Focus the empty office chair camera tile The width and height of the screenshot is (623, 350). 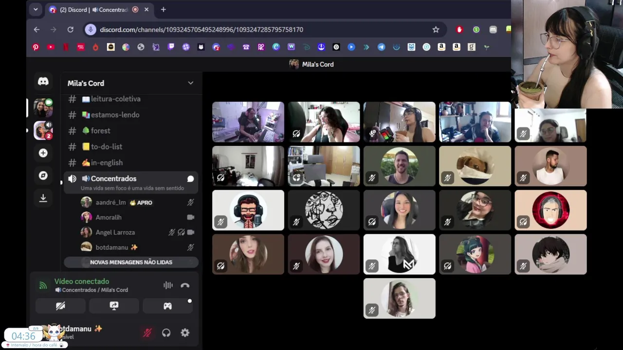click(x=324, y=166)
